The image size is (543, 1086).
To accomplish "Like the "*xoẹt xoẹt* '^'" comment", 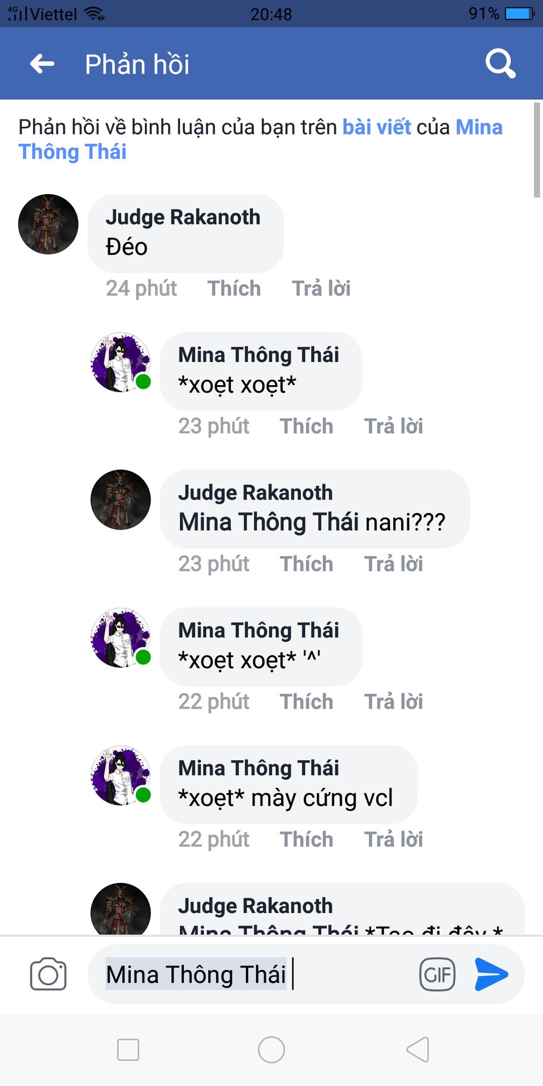I will click(x=307, y=702).
